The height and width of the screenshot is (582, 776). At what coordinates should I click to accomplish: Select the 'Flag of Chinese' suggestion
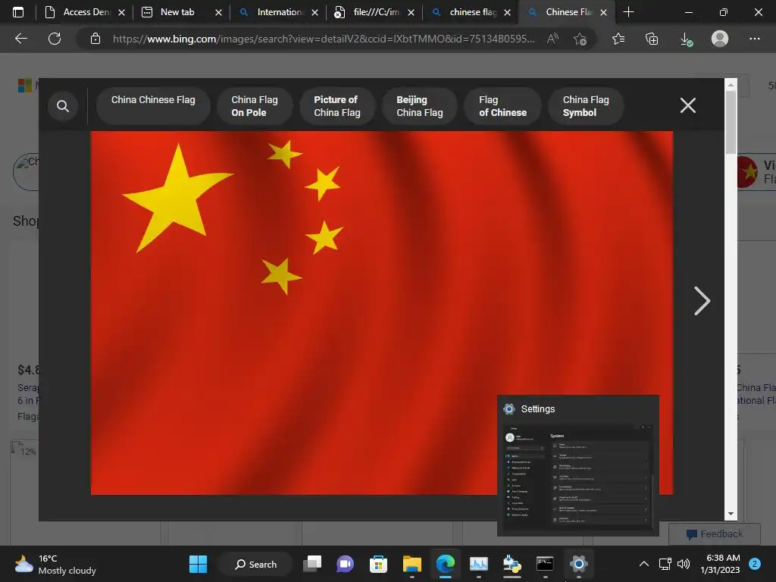tap(502, 106)
